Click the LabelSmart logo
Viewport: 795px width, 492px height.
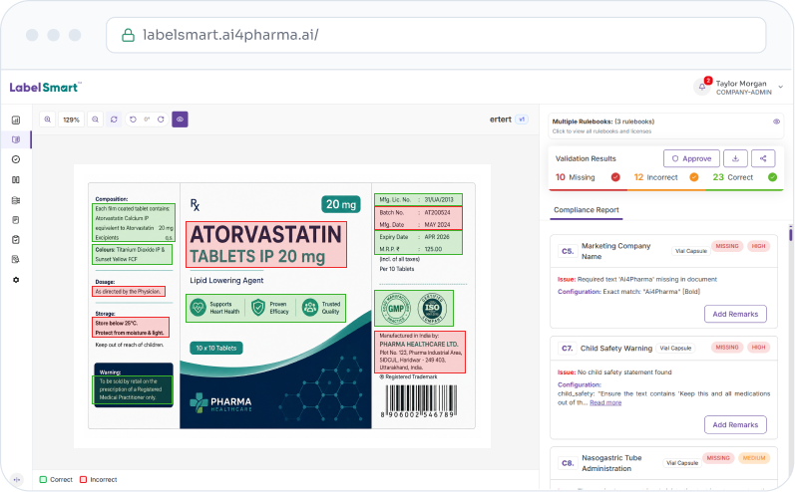45,87
